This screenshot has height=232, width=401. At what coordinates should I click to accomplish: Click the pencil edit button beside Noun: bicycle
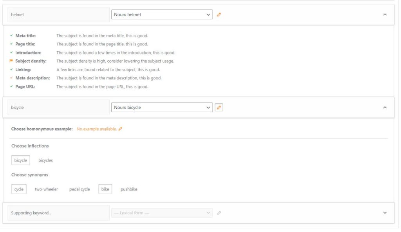219,108
